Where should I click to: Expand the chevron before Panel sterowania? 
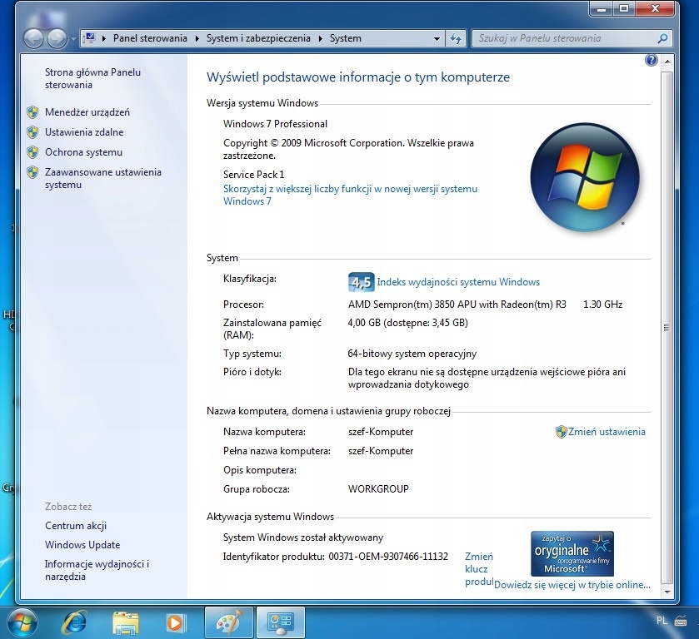pos(104,38)
